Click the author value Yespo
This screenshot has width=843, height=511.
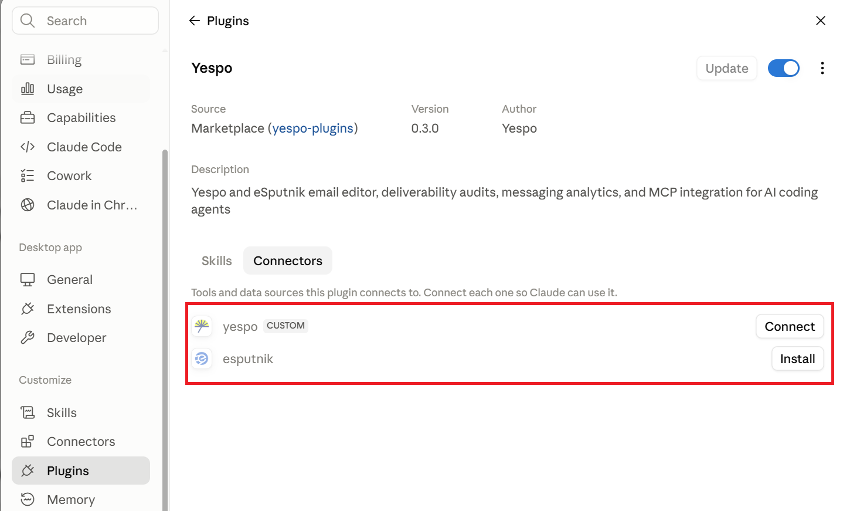click(519, 128)
